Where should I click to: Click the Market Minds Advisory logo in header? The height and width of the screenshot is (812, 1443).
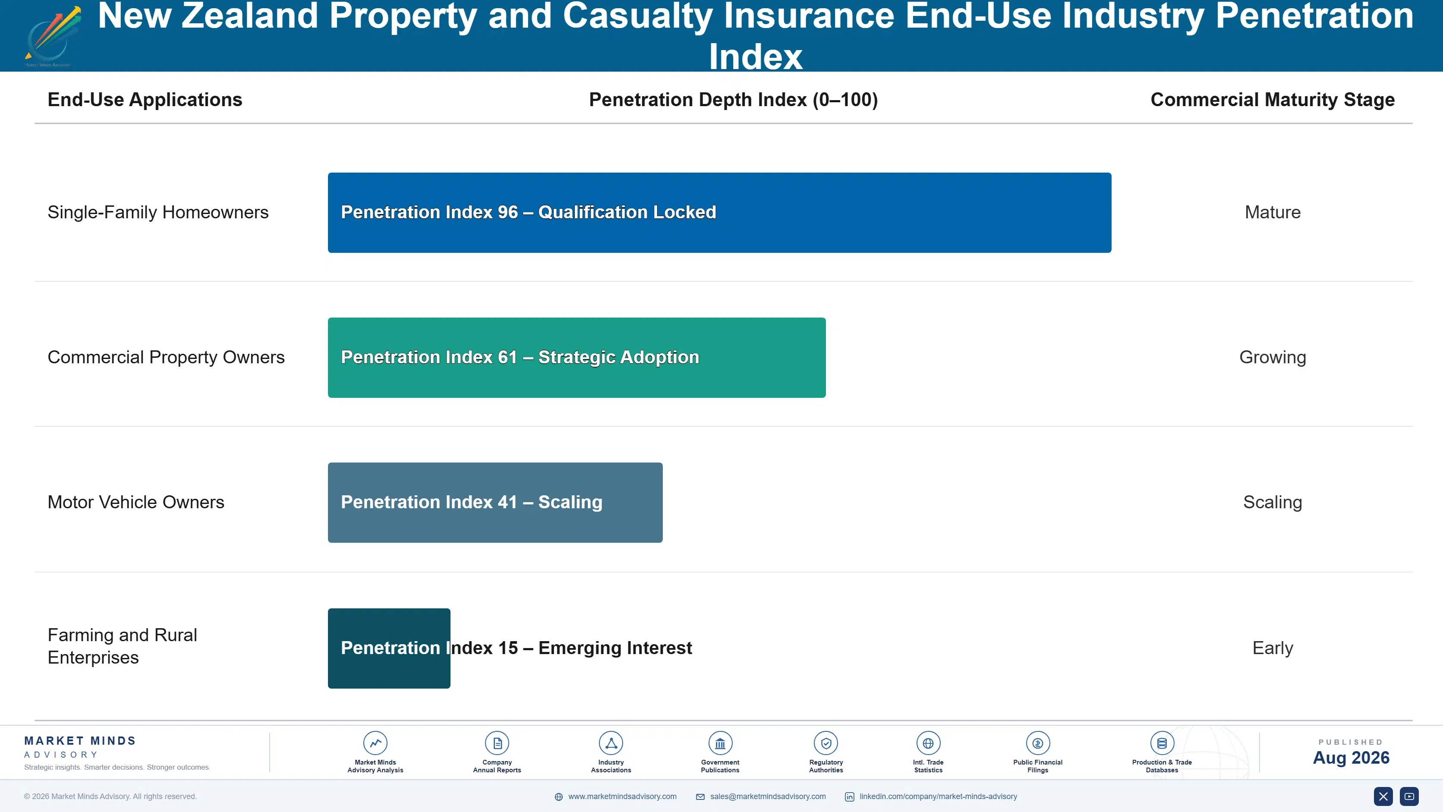[x=52, y=36]
